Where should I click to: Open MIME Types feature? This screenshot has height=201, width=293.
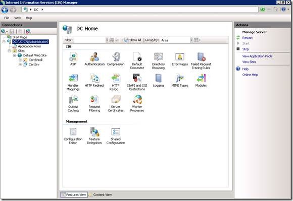pos(180,80)
